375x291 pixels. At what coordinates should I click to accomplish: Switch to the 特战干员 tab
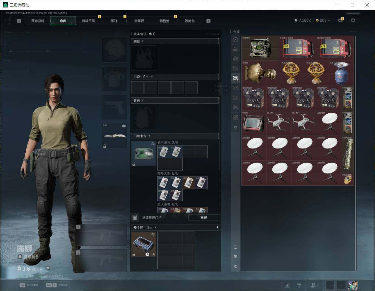(x=88, y=21)
